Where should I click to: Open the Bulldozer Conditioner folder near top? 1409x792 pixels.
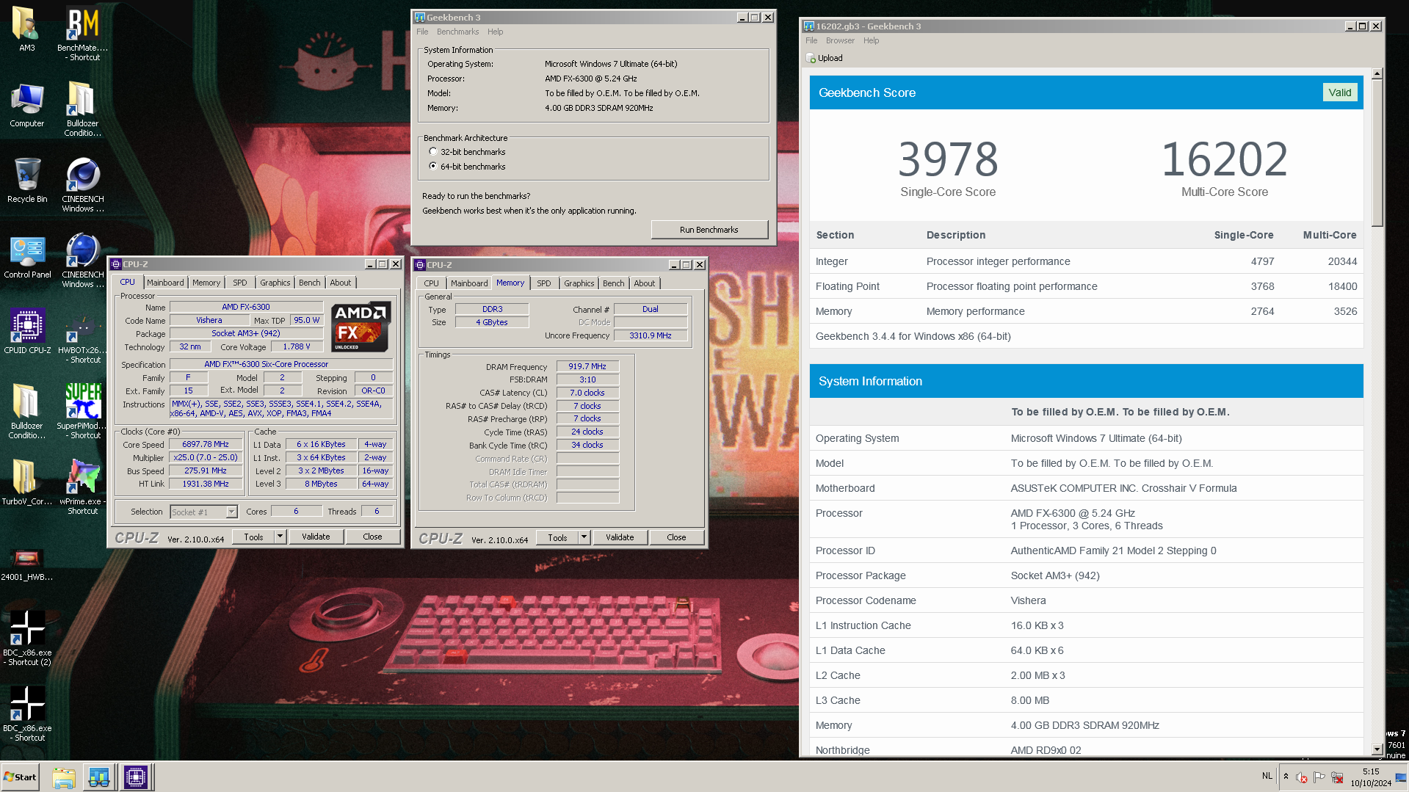pyautogui.click(x=82, y=109)
